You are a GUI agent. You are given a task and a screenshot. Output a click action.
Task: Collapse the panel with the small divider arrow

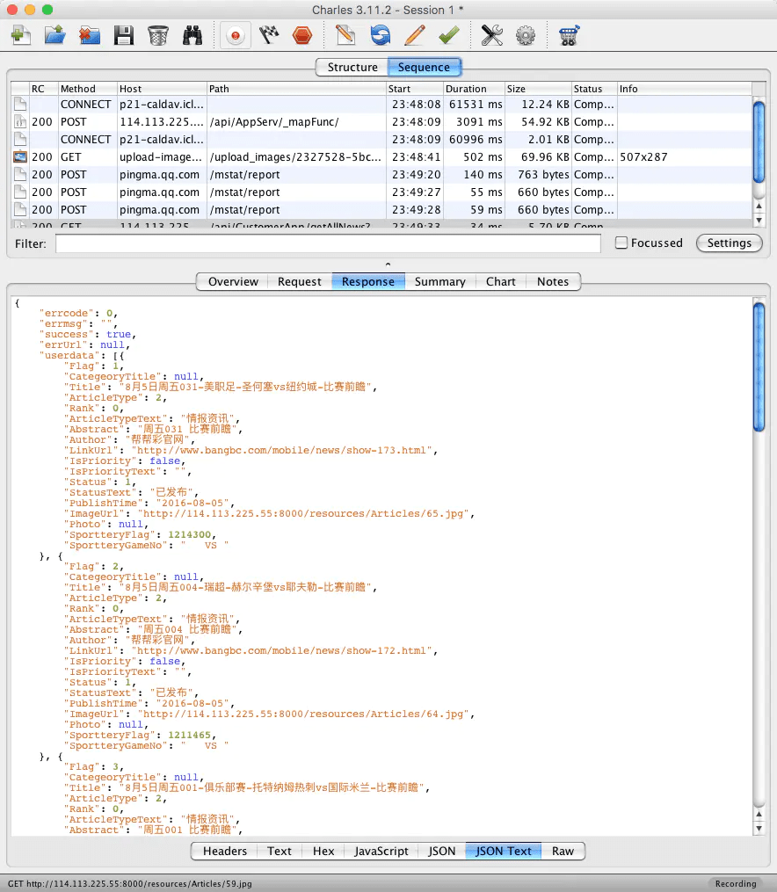click(x=388, y=264)
